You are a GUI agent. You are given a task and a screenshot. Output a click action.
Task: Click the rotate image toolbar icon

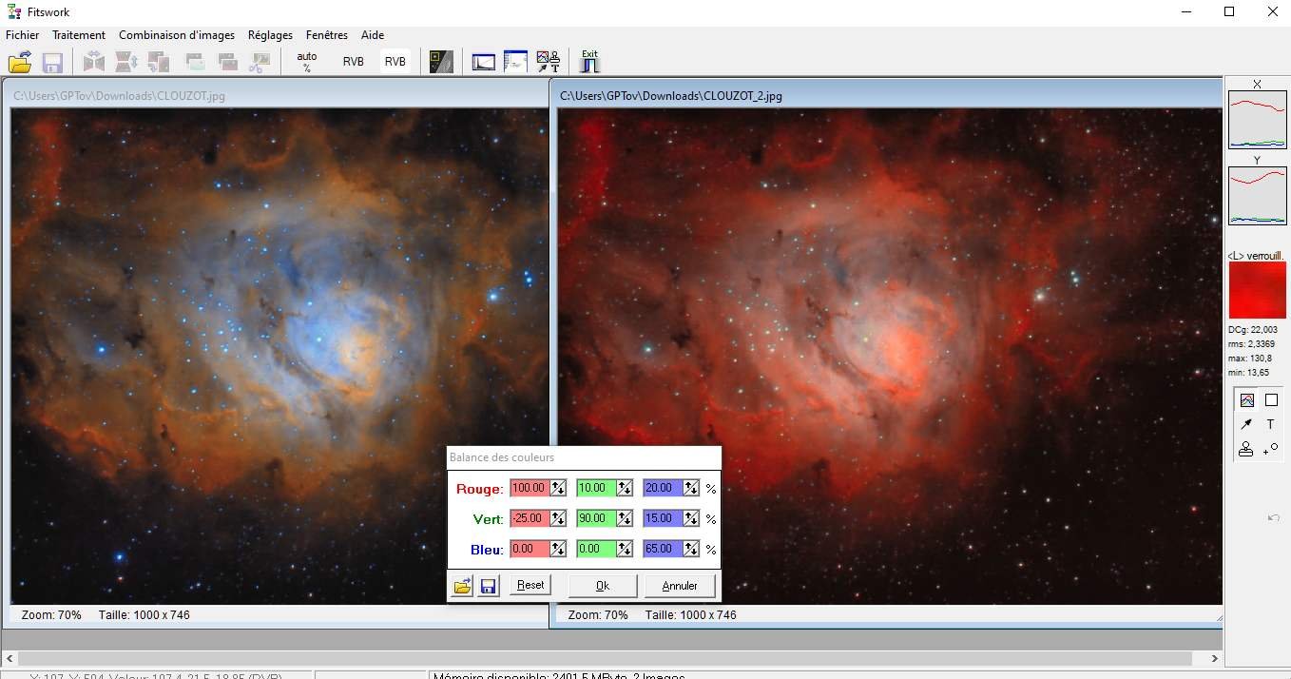pyautogui.click(x=159, y=63)
